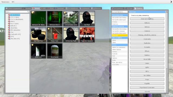Image resolution: width=173 pixels, height=97 pixels.
Task: Switch to the Транспорт spawn tab
Action: pos(59,8)
